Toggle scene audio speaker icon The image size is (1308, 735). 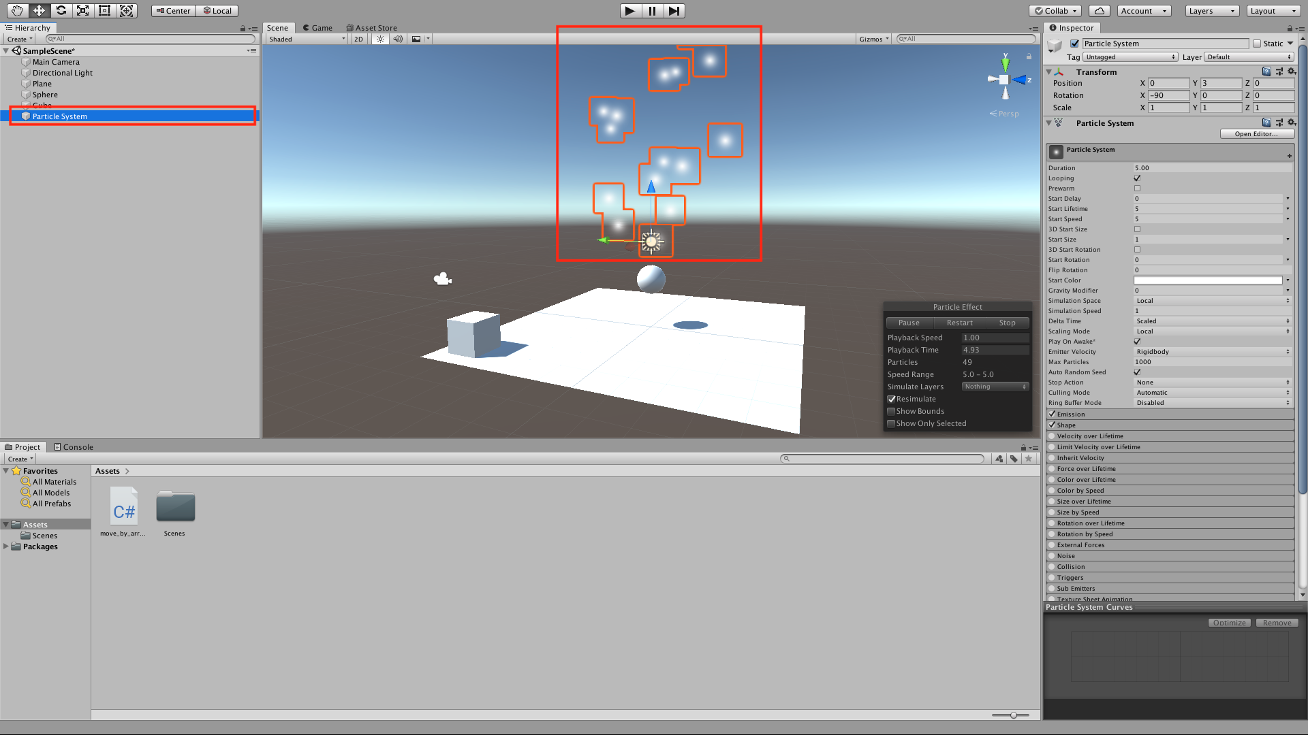pyautogui.click(x=398, y=39)
